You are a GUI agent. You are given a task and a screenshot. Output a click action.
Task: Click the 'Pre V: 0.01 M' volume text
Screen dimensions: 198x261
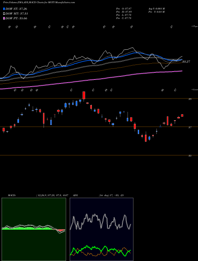pyautogui.click(x=156, y=12)
